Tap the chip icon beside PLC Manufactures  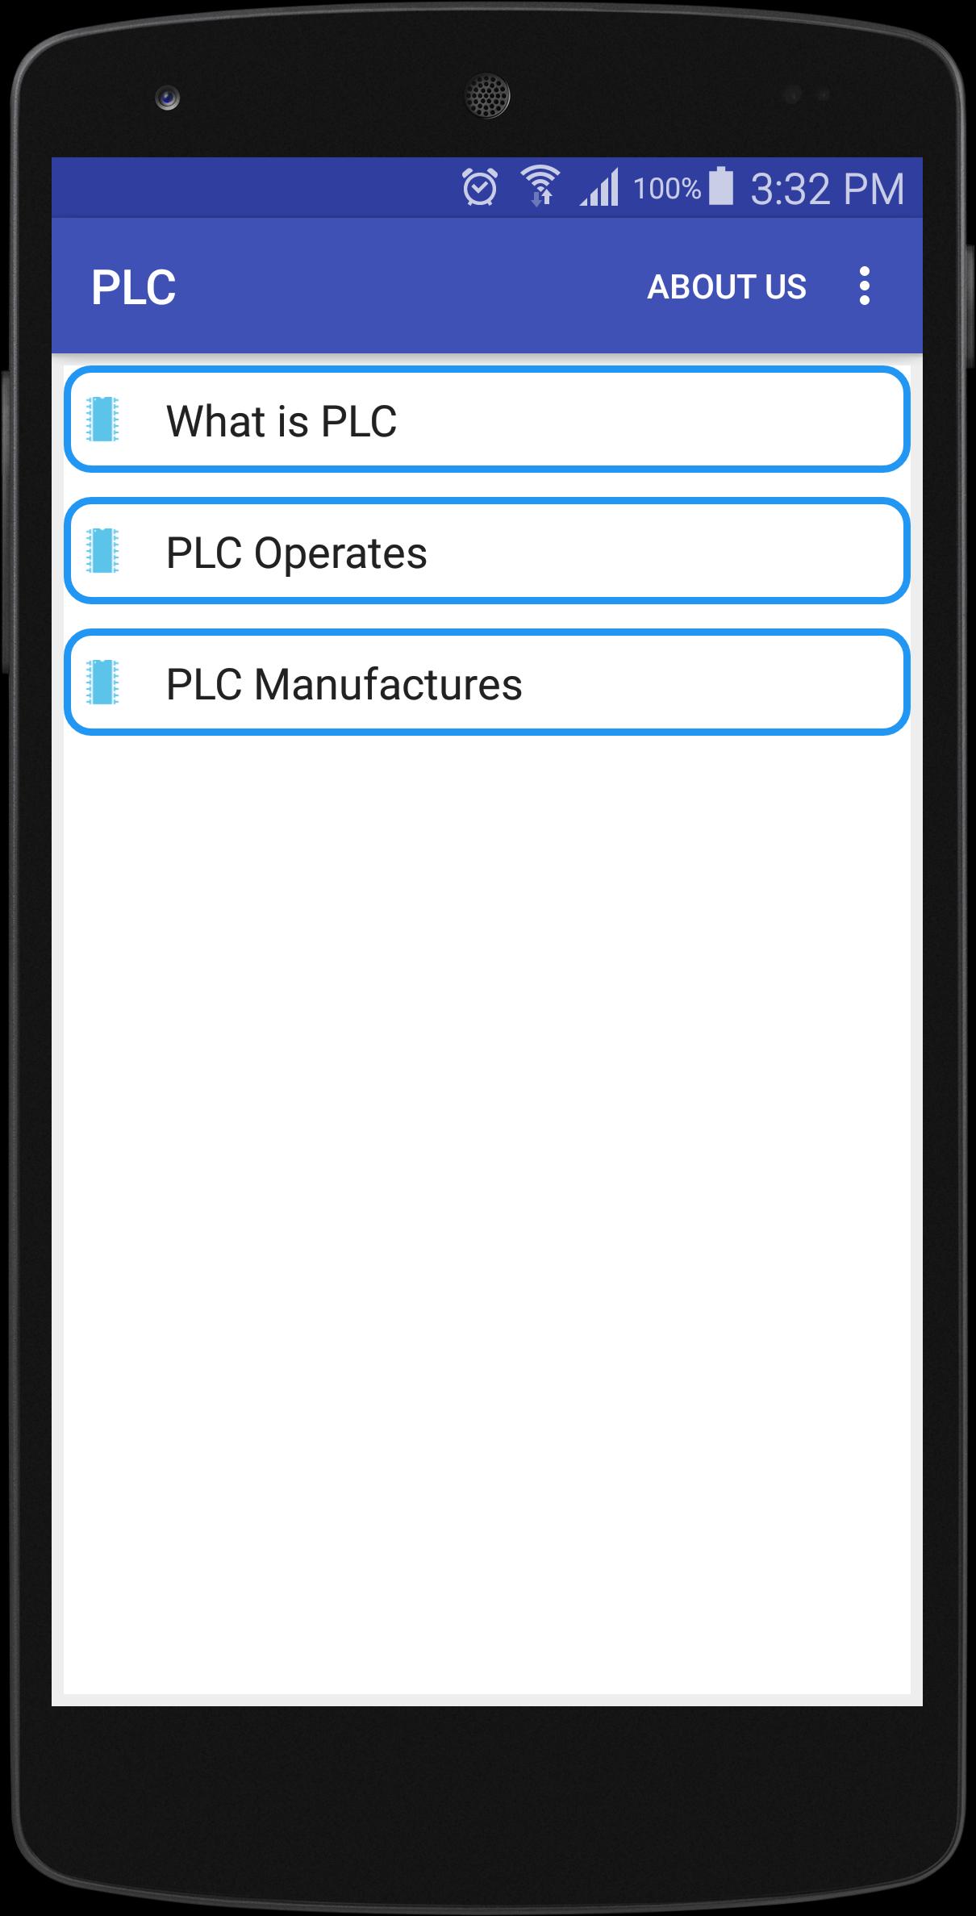coord(102,682)
